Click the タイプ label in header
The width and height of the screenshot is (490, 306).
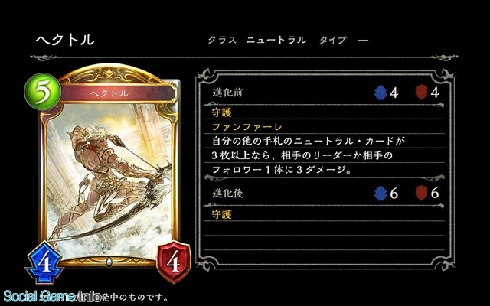coord(333,40)
